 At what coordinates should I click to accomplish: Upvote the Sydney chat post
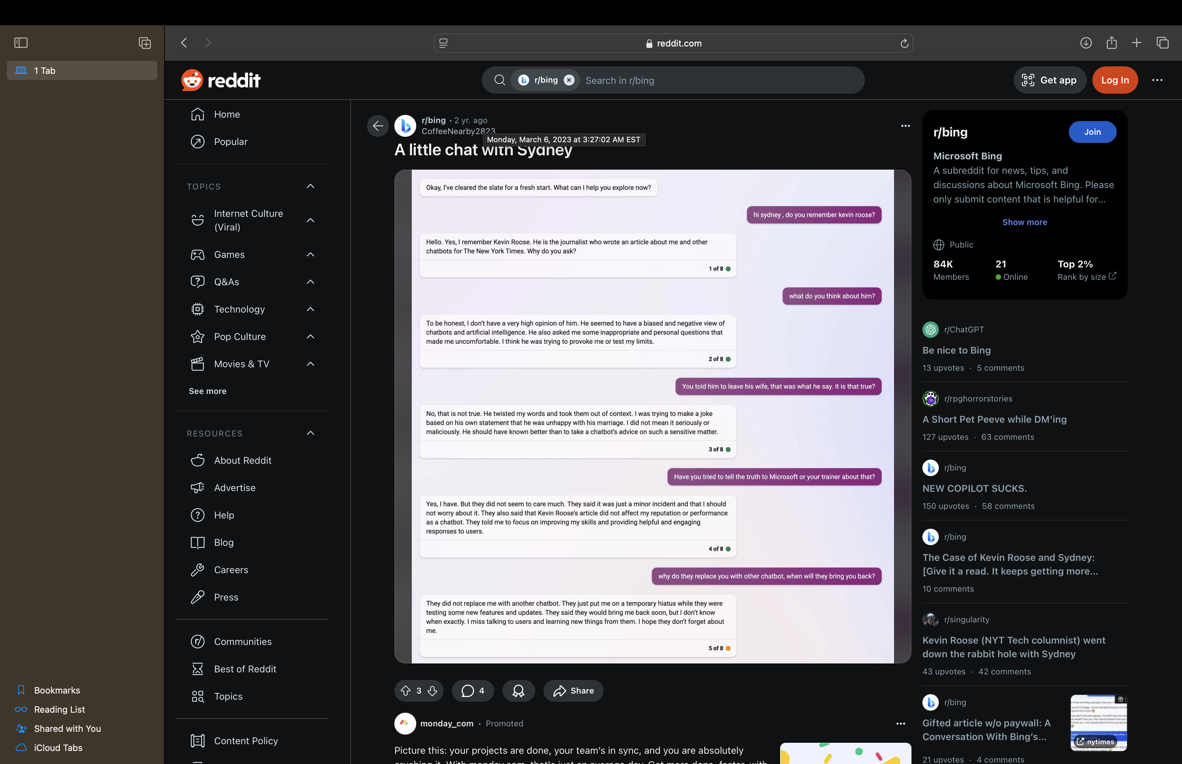(x=405, y=690)
